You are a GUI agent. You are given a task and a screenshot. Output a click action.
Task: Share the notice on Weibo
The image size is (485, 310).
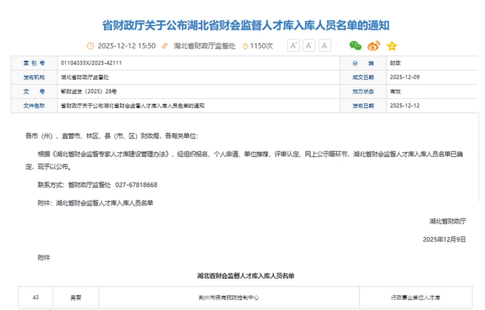[374, 46]
